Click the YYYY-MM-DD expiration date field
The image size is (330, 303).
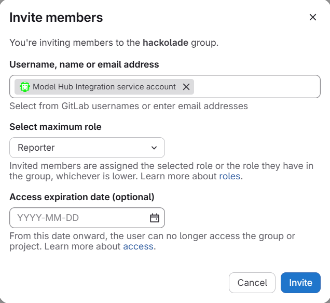click(87, 218)
